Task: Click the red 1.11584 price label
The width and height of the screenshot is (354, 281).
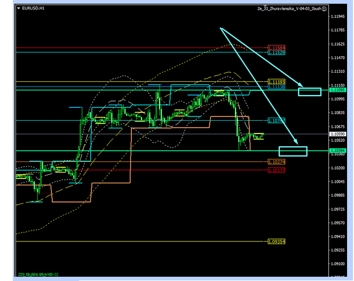Action: (x=276, y=49)
